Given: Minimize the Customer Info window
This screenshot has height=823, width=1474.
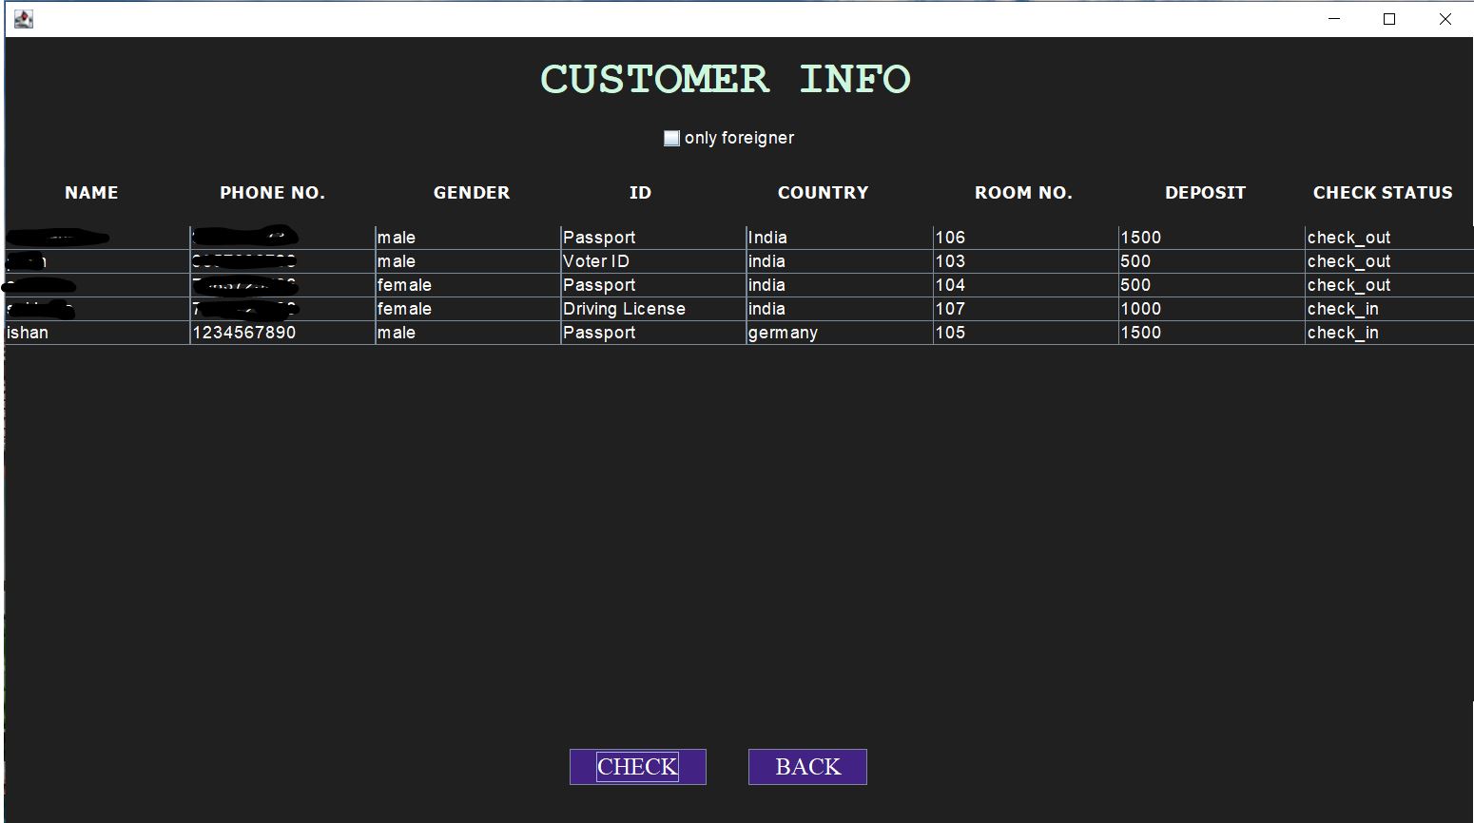Looking at the screenshot, I should [1334, 19].
